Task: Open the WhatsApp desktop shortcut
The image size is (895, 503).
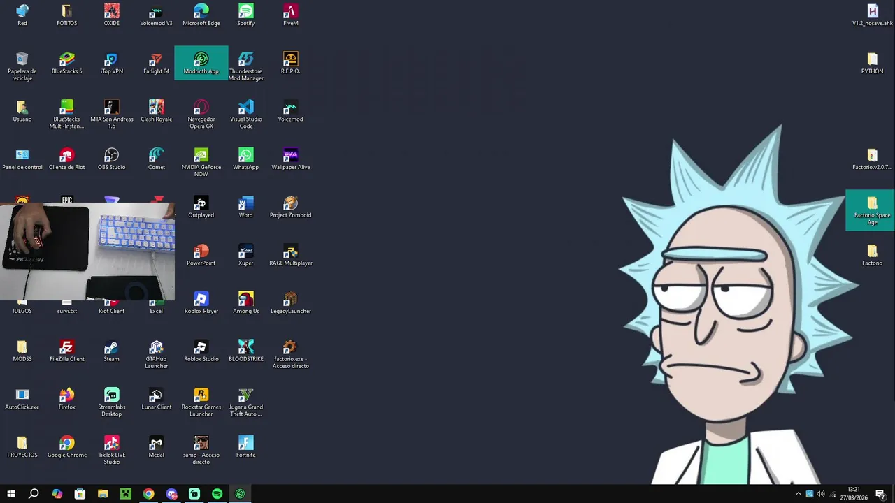Action: pos(246,159)
